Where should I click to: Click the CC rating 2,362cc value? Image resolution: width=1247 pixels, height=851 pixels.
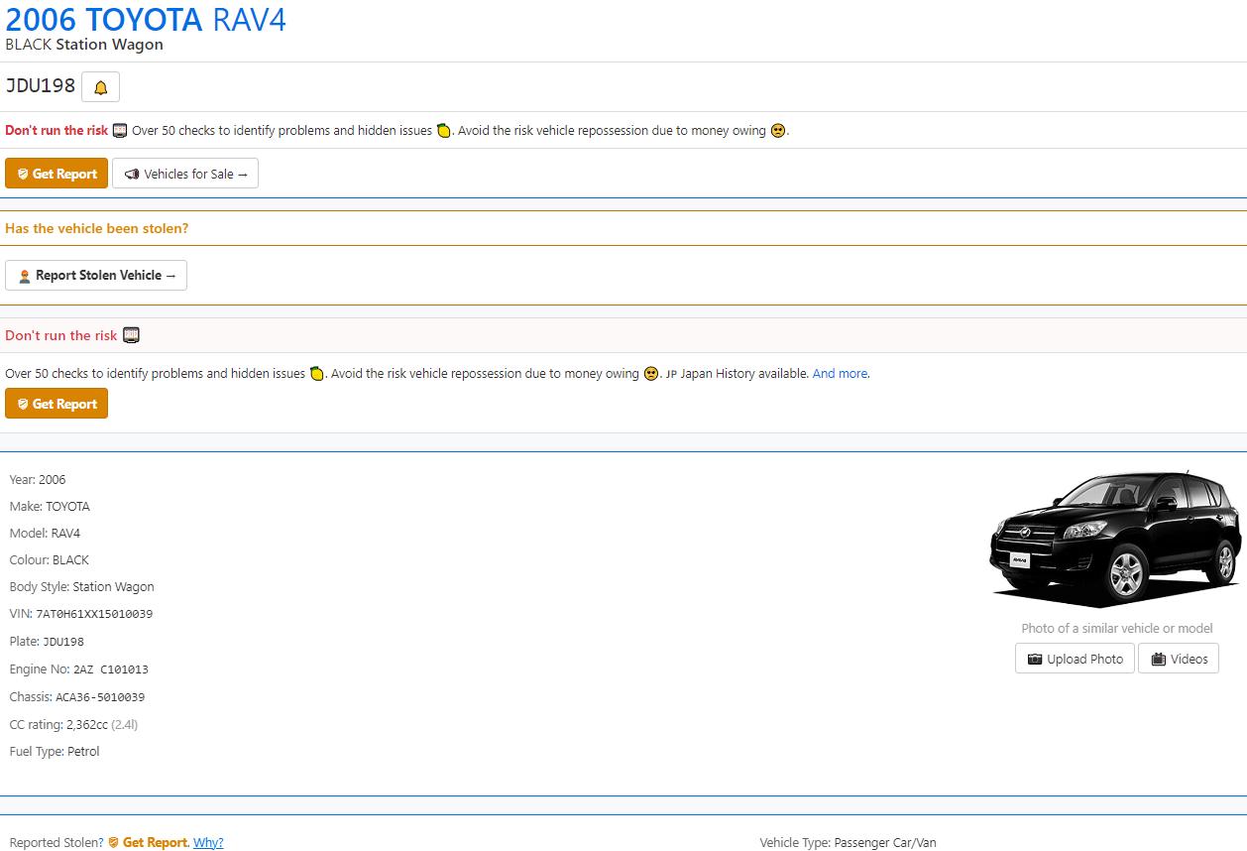pyautogui.click(x=87, y=725)
